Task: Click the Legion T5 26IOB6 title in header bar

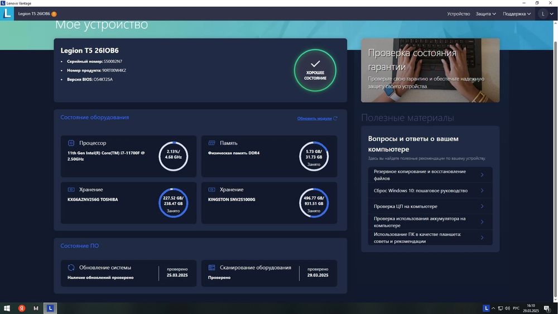Action: click(34, 14)
